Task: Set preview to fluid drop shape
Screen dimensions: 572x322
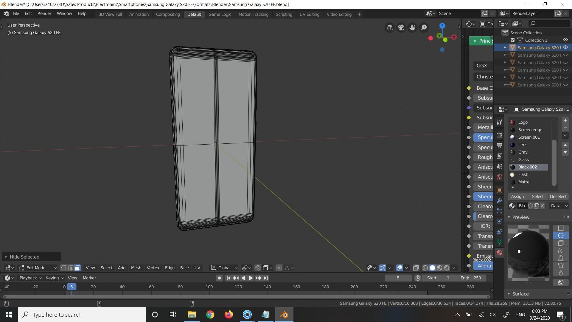Action: (x=561, y=273)
